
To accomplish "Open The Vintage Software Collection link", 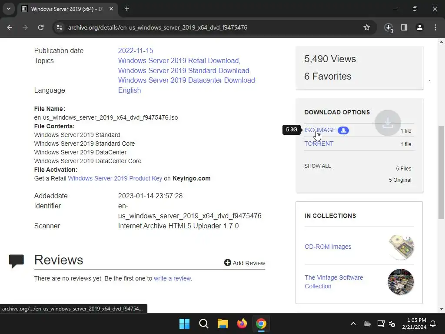I will 334,282.
